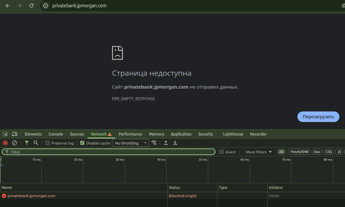Switch to the Sources tab
345x207 pixels.
[77, 134]
